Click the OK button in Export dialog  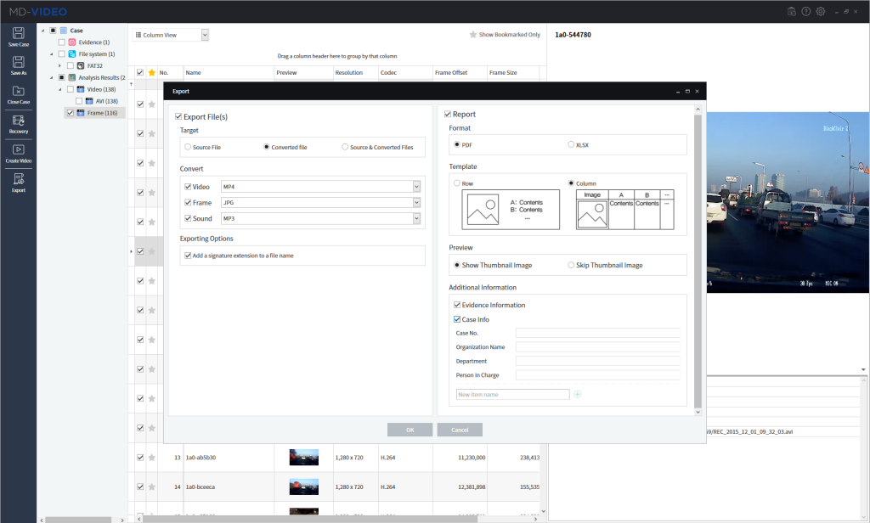point(410,429)
